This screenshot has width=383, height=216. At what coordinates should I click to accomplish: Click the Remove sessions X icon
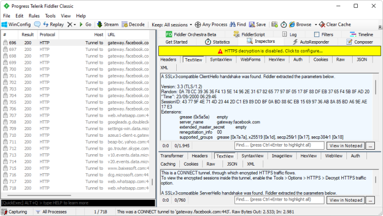click(70, 25)
